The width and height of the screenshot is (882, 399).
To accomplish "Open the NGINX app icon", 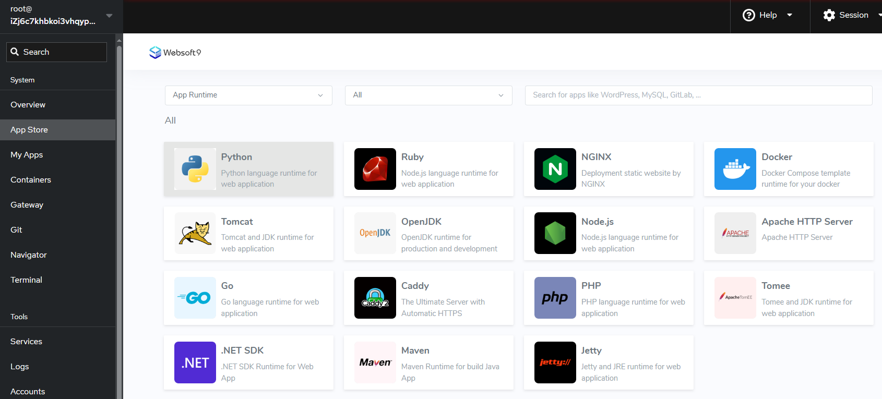I will tap(555, 169).
